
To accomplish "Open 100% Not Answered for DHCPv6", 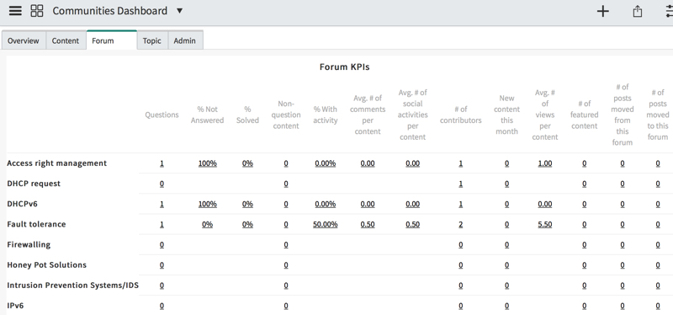I will pos(207,204).
